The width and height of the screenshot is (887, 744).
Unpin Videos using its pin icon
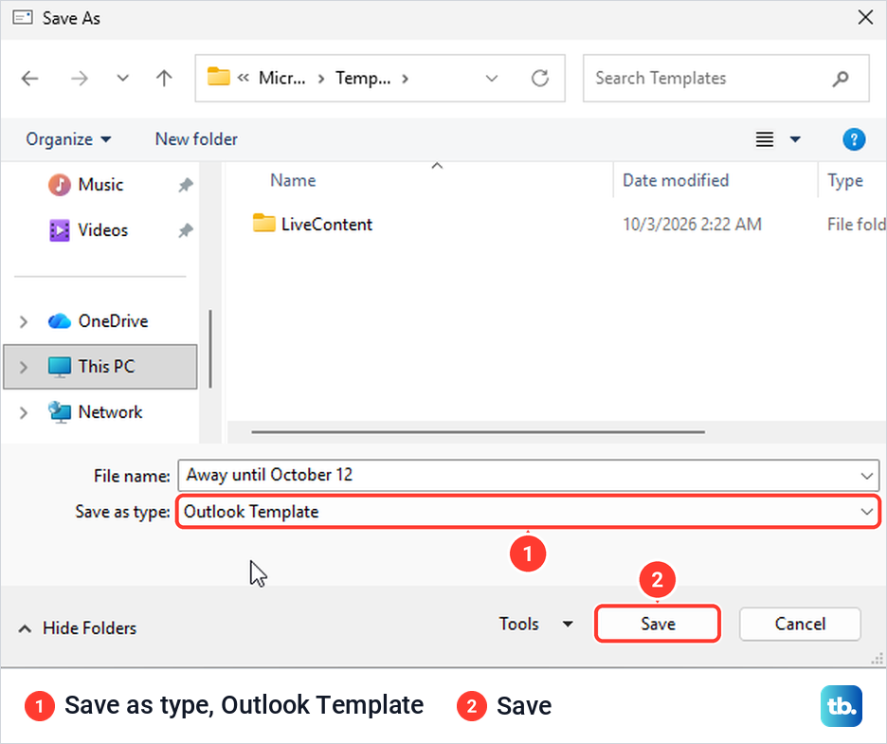click(x=186, y=230)
